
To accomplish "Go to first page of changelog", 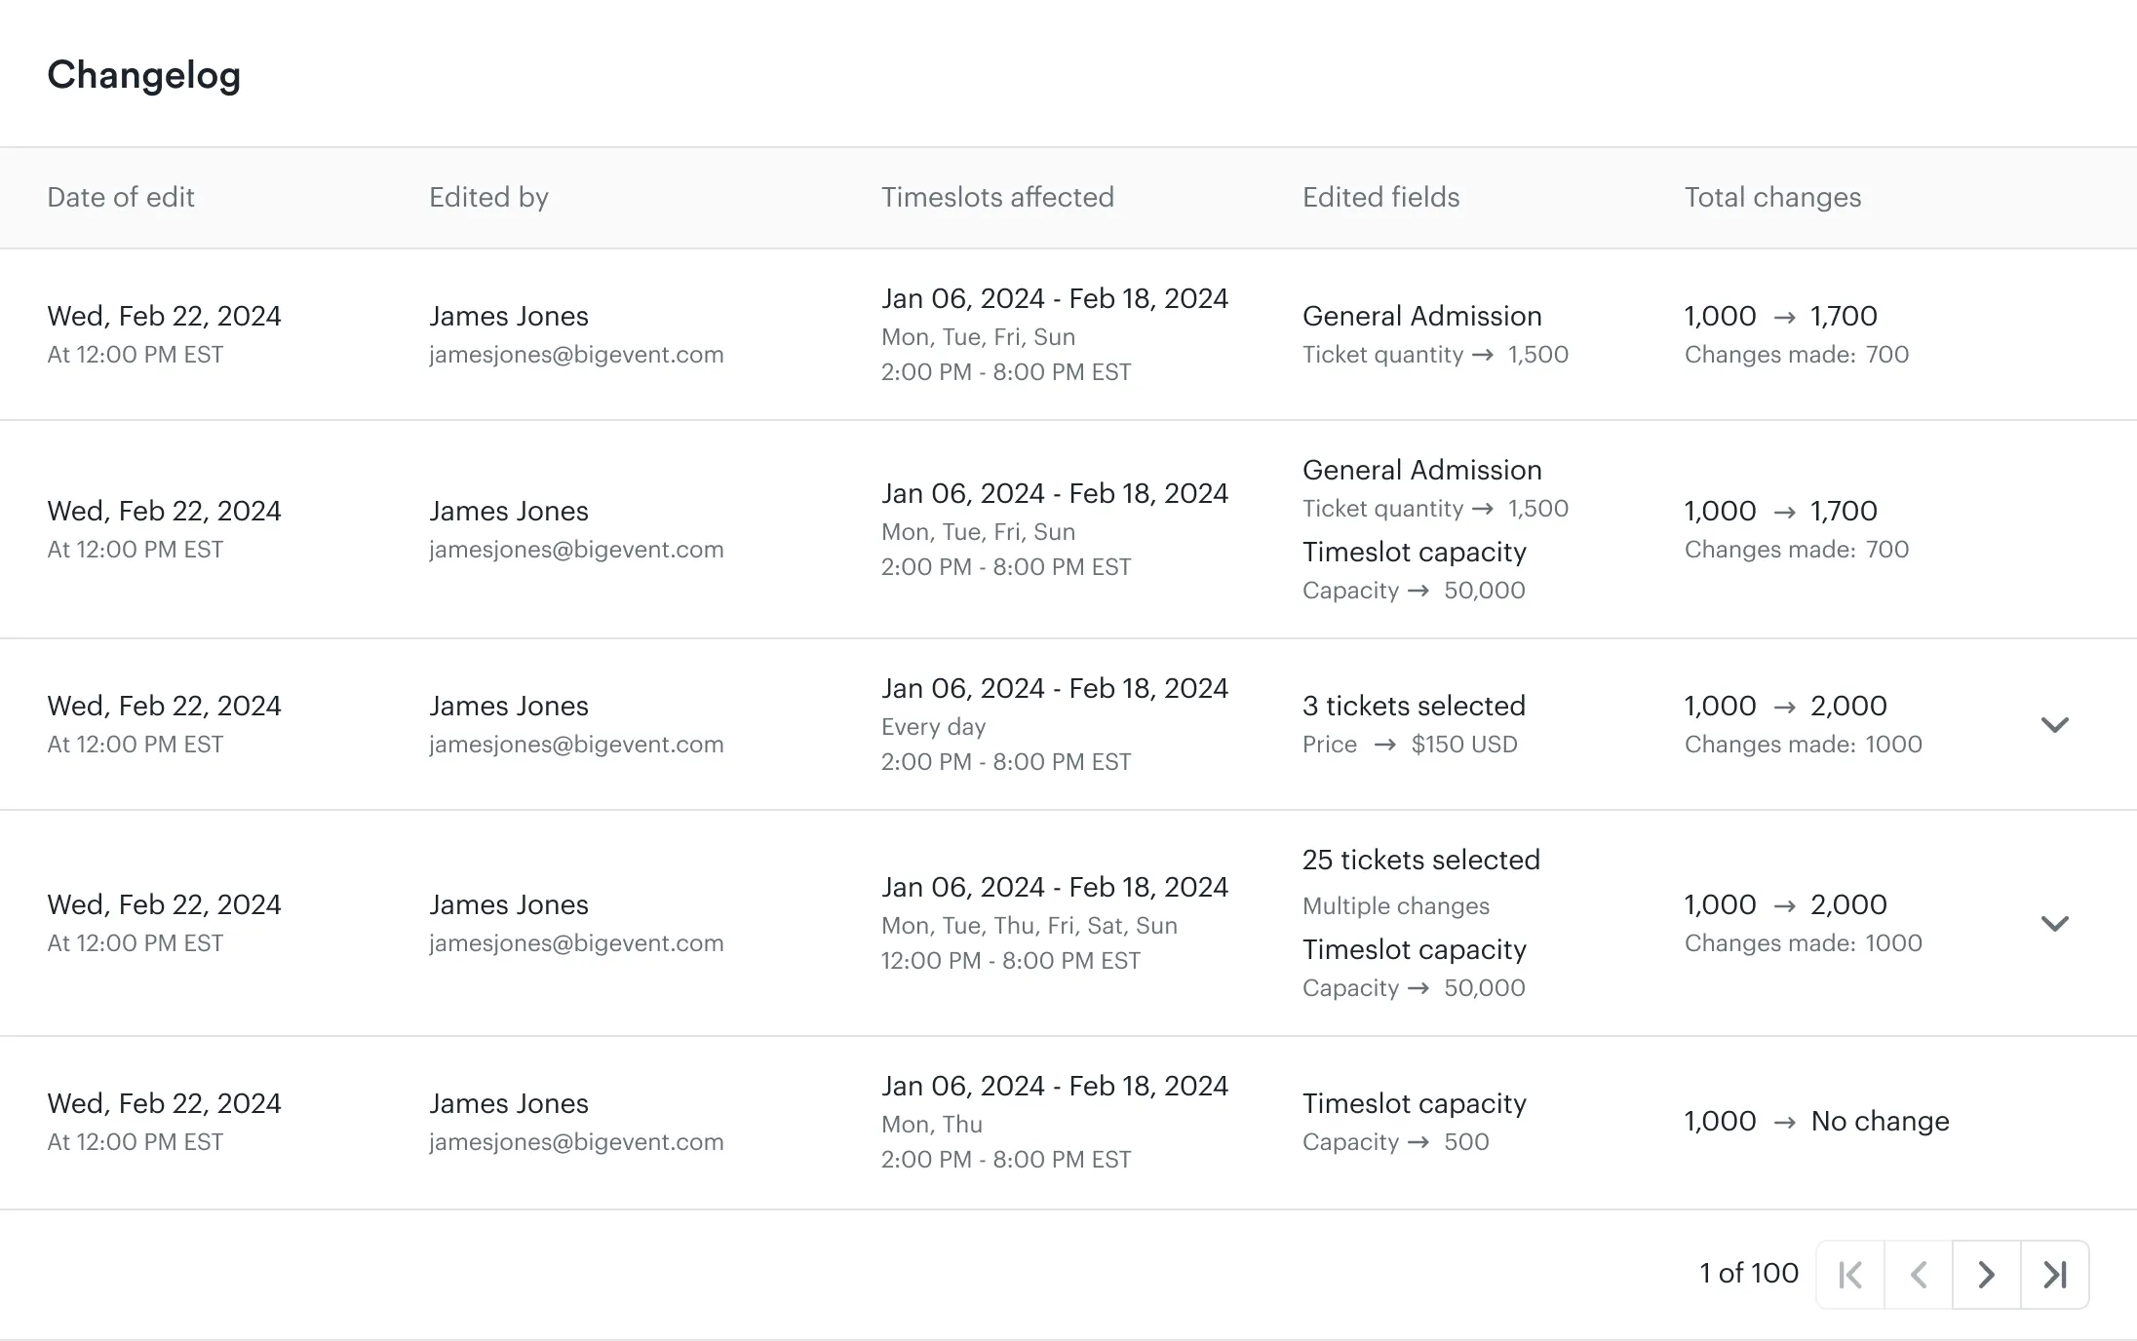I will coord(1850,1275).
